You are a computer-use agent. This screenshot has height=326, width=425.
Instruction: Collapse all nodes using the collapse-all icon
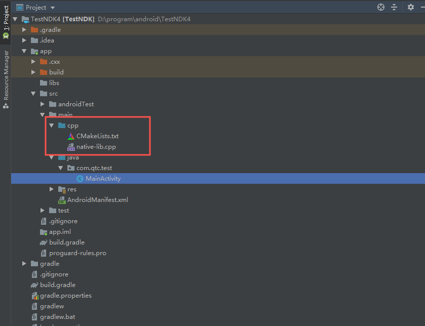[x=394, y=7]
